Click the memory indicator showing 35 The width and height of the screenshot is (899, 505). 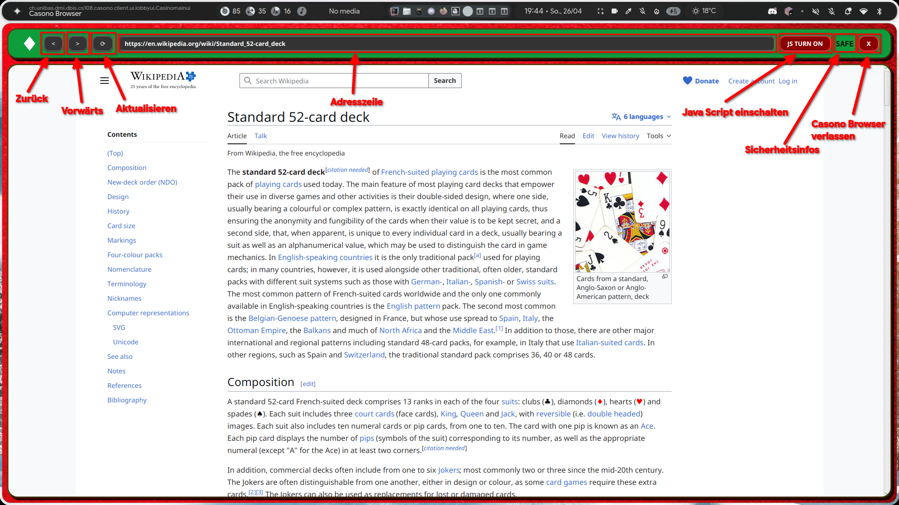pyautogui.click(x=255, y=11)
